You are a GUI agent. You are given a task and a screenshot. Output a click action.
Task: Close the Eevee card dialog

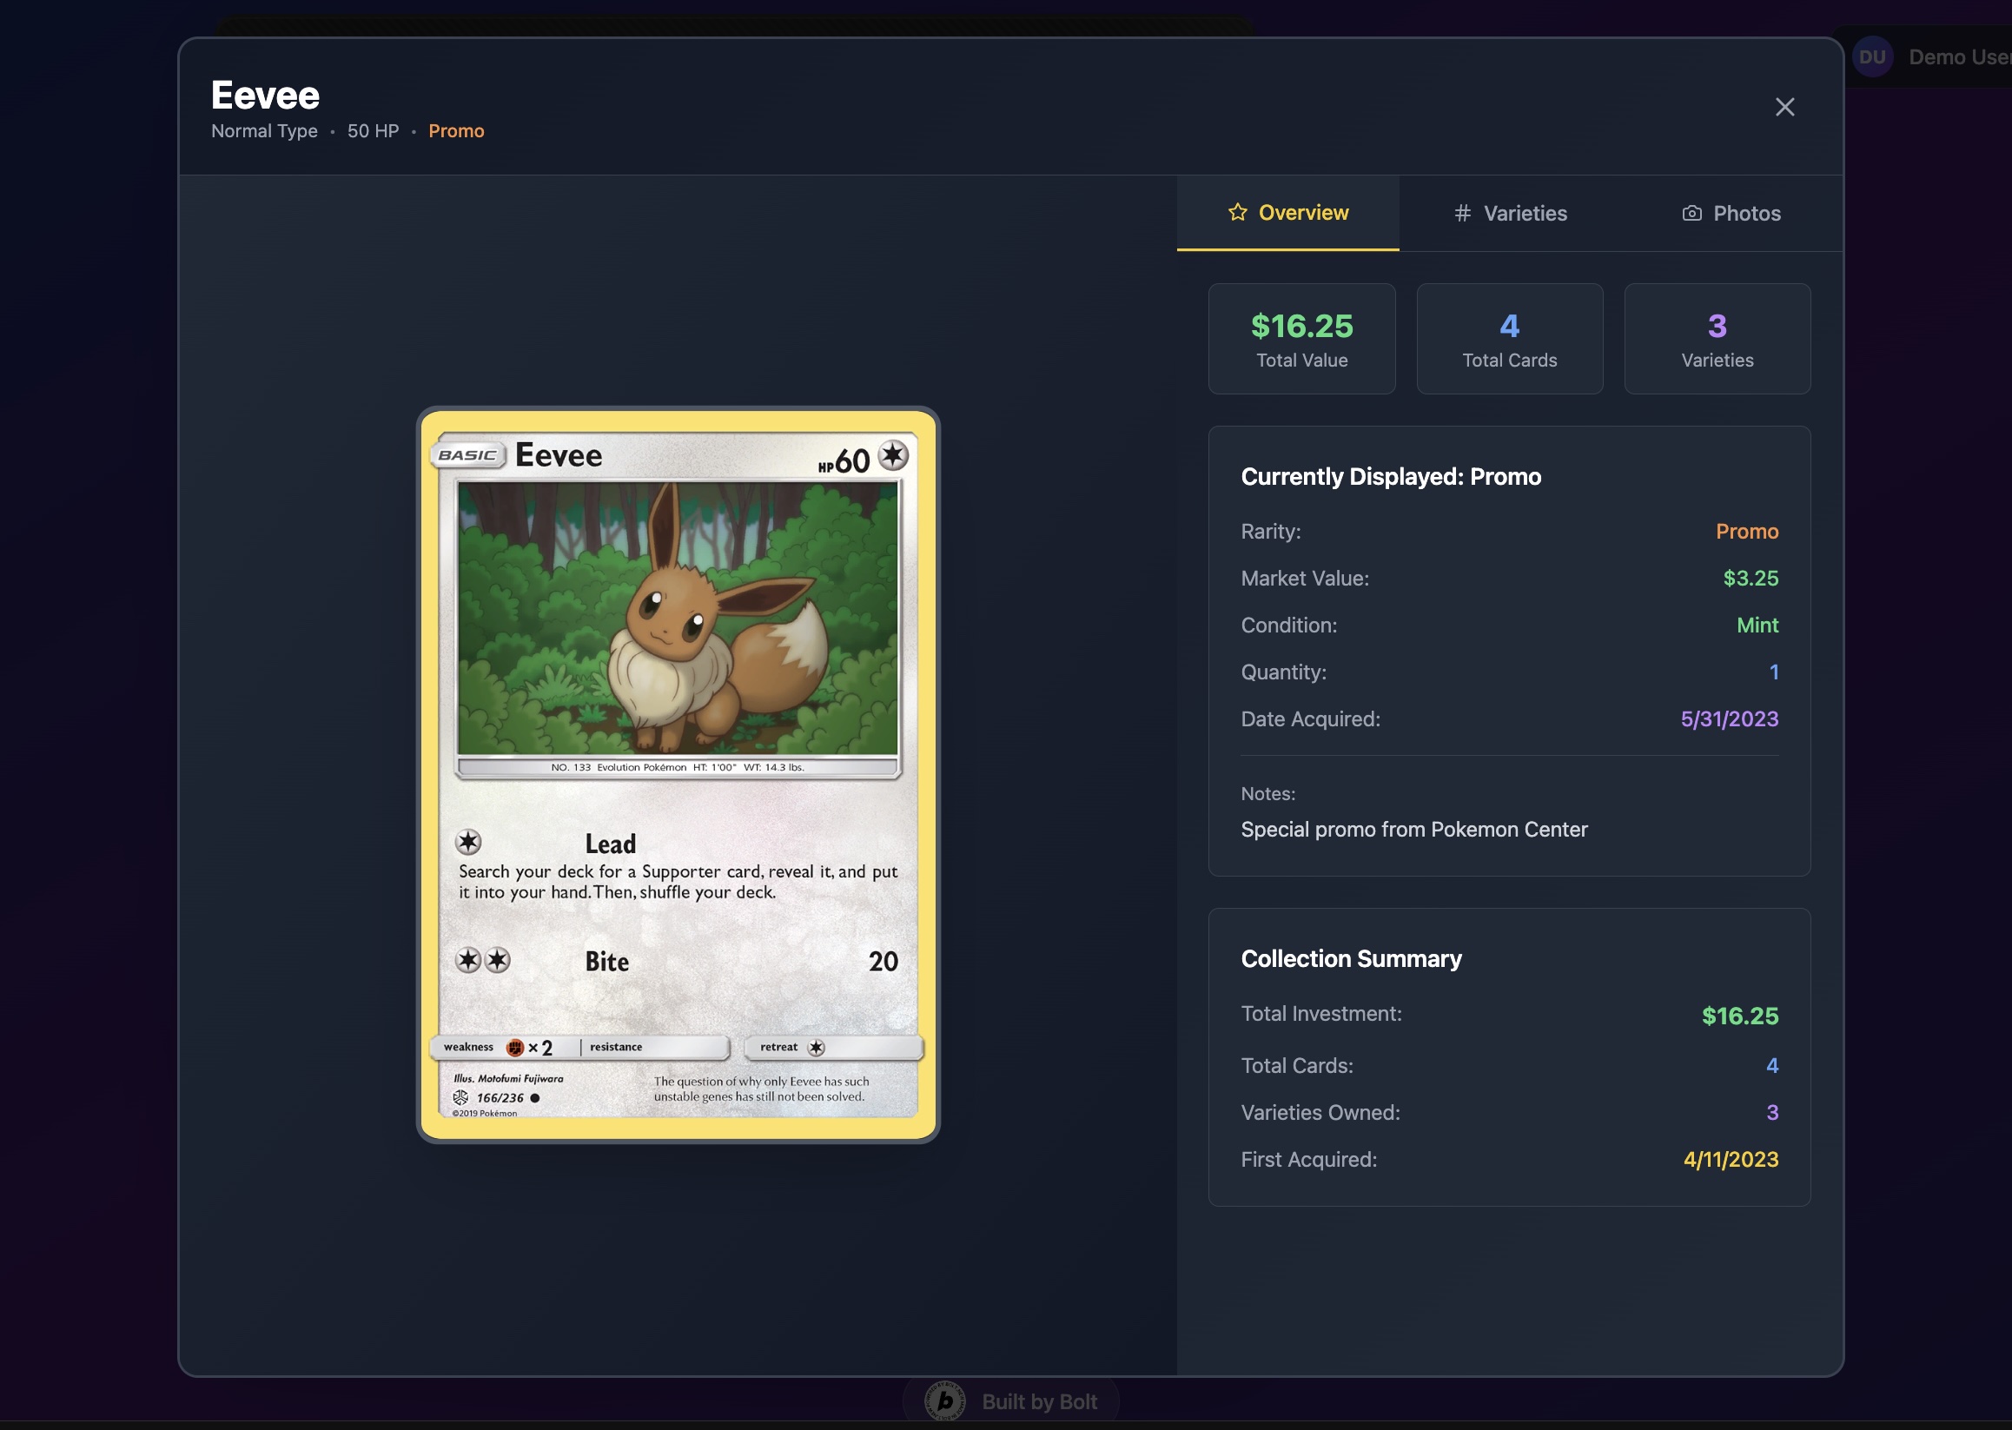pyautogui.click(x=1784, y=107)
